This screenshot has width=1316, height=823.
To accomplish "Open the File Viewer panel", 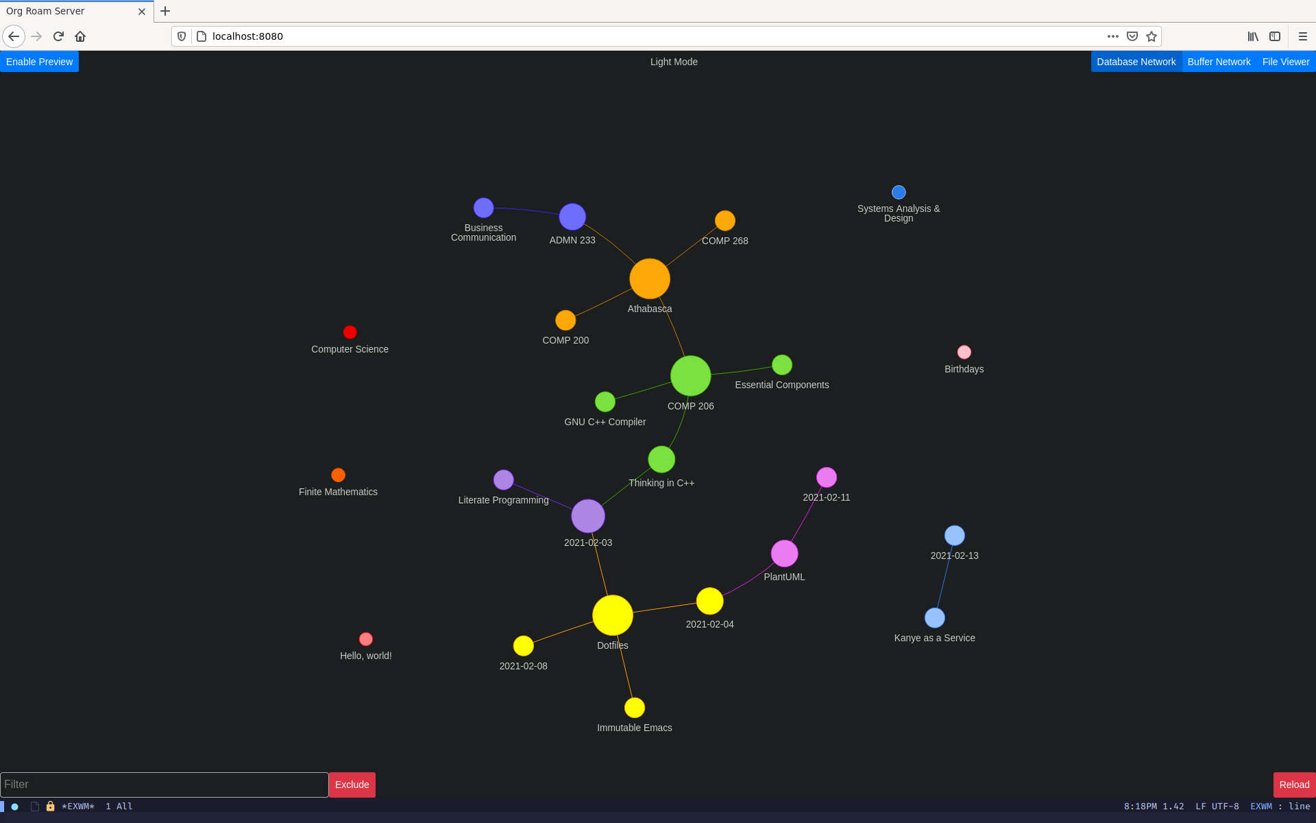I will (x=1286, y=62).
